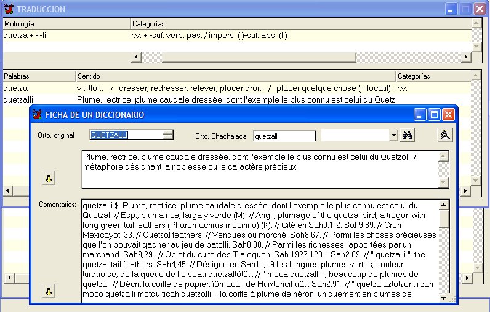Click the icon button right of the binoculars
490x312 pixels.
[445, 135]
